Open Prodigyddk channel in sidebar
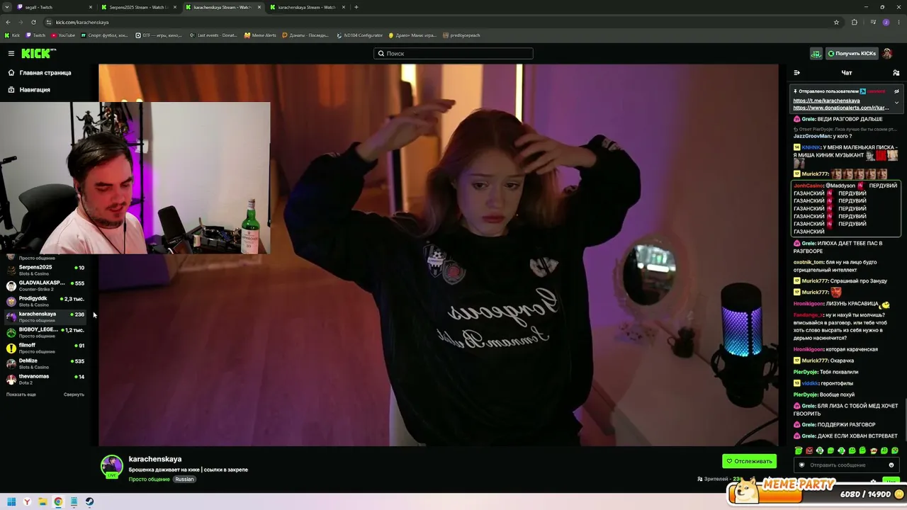Viewport: 907px width, 510px height. (45, 301)
